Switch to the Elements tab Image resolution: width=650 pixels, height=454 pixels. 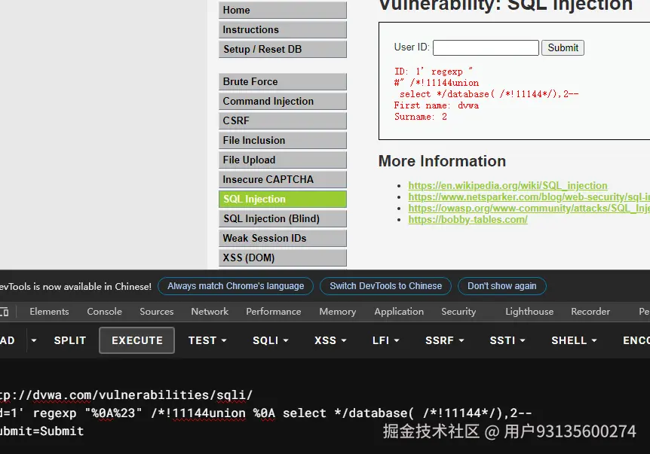tap(49, 312)
